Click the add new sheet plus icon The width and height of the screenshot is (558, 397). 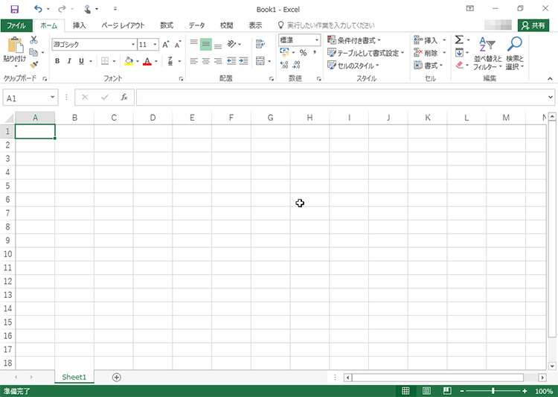116,378
